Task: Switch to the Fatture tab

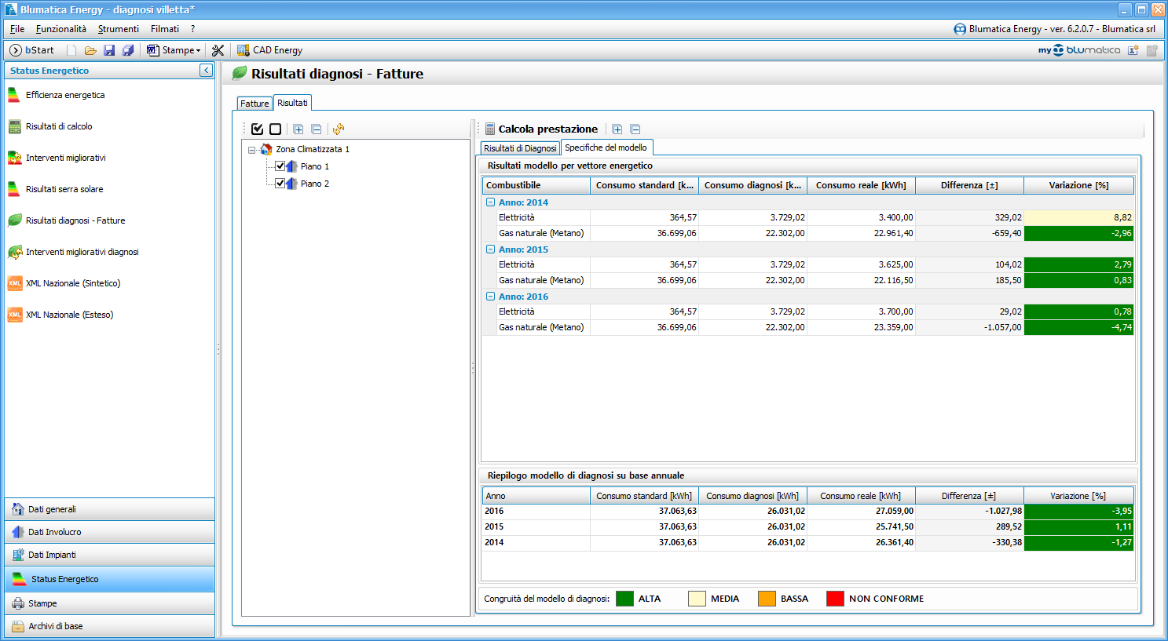Action: point(254,104)
